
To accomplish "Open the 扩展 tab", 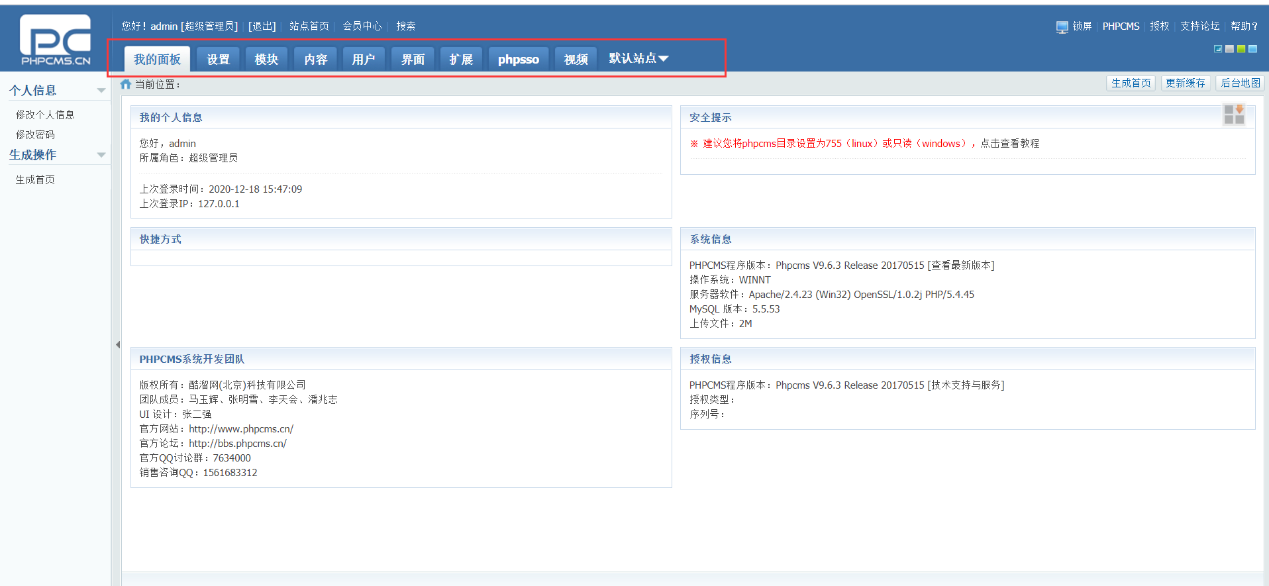I will [461, 59].
